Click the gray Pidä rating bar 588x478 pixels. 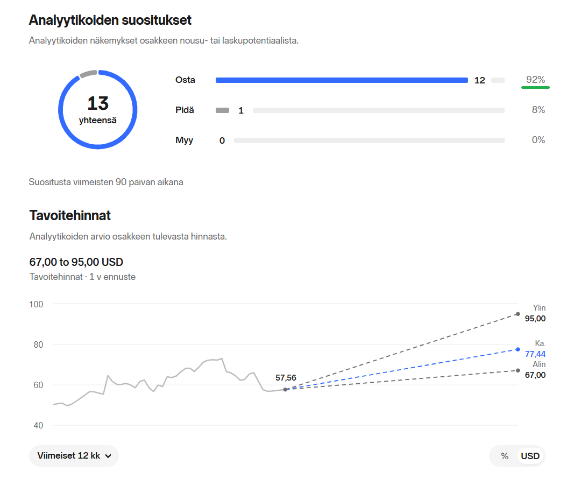[222, 110]
